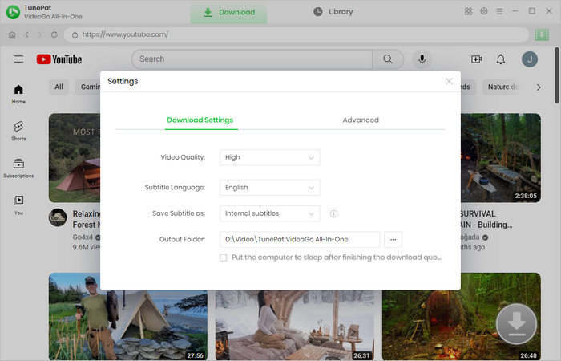Open the YouTube notifications bell

tap(501, 59)
